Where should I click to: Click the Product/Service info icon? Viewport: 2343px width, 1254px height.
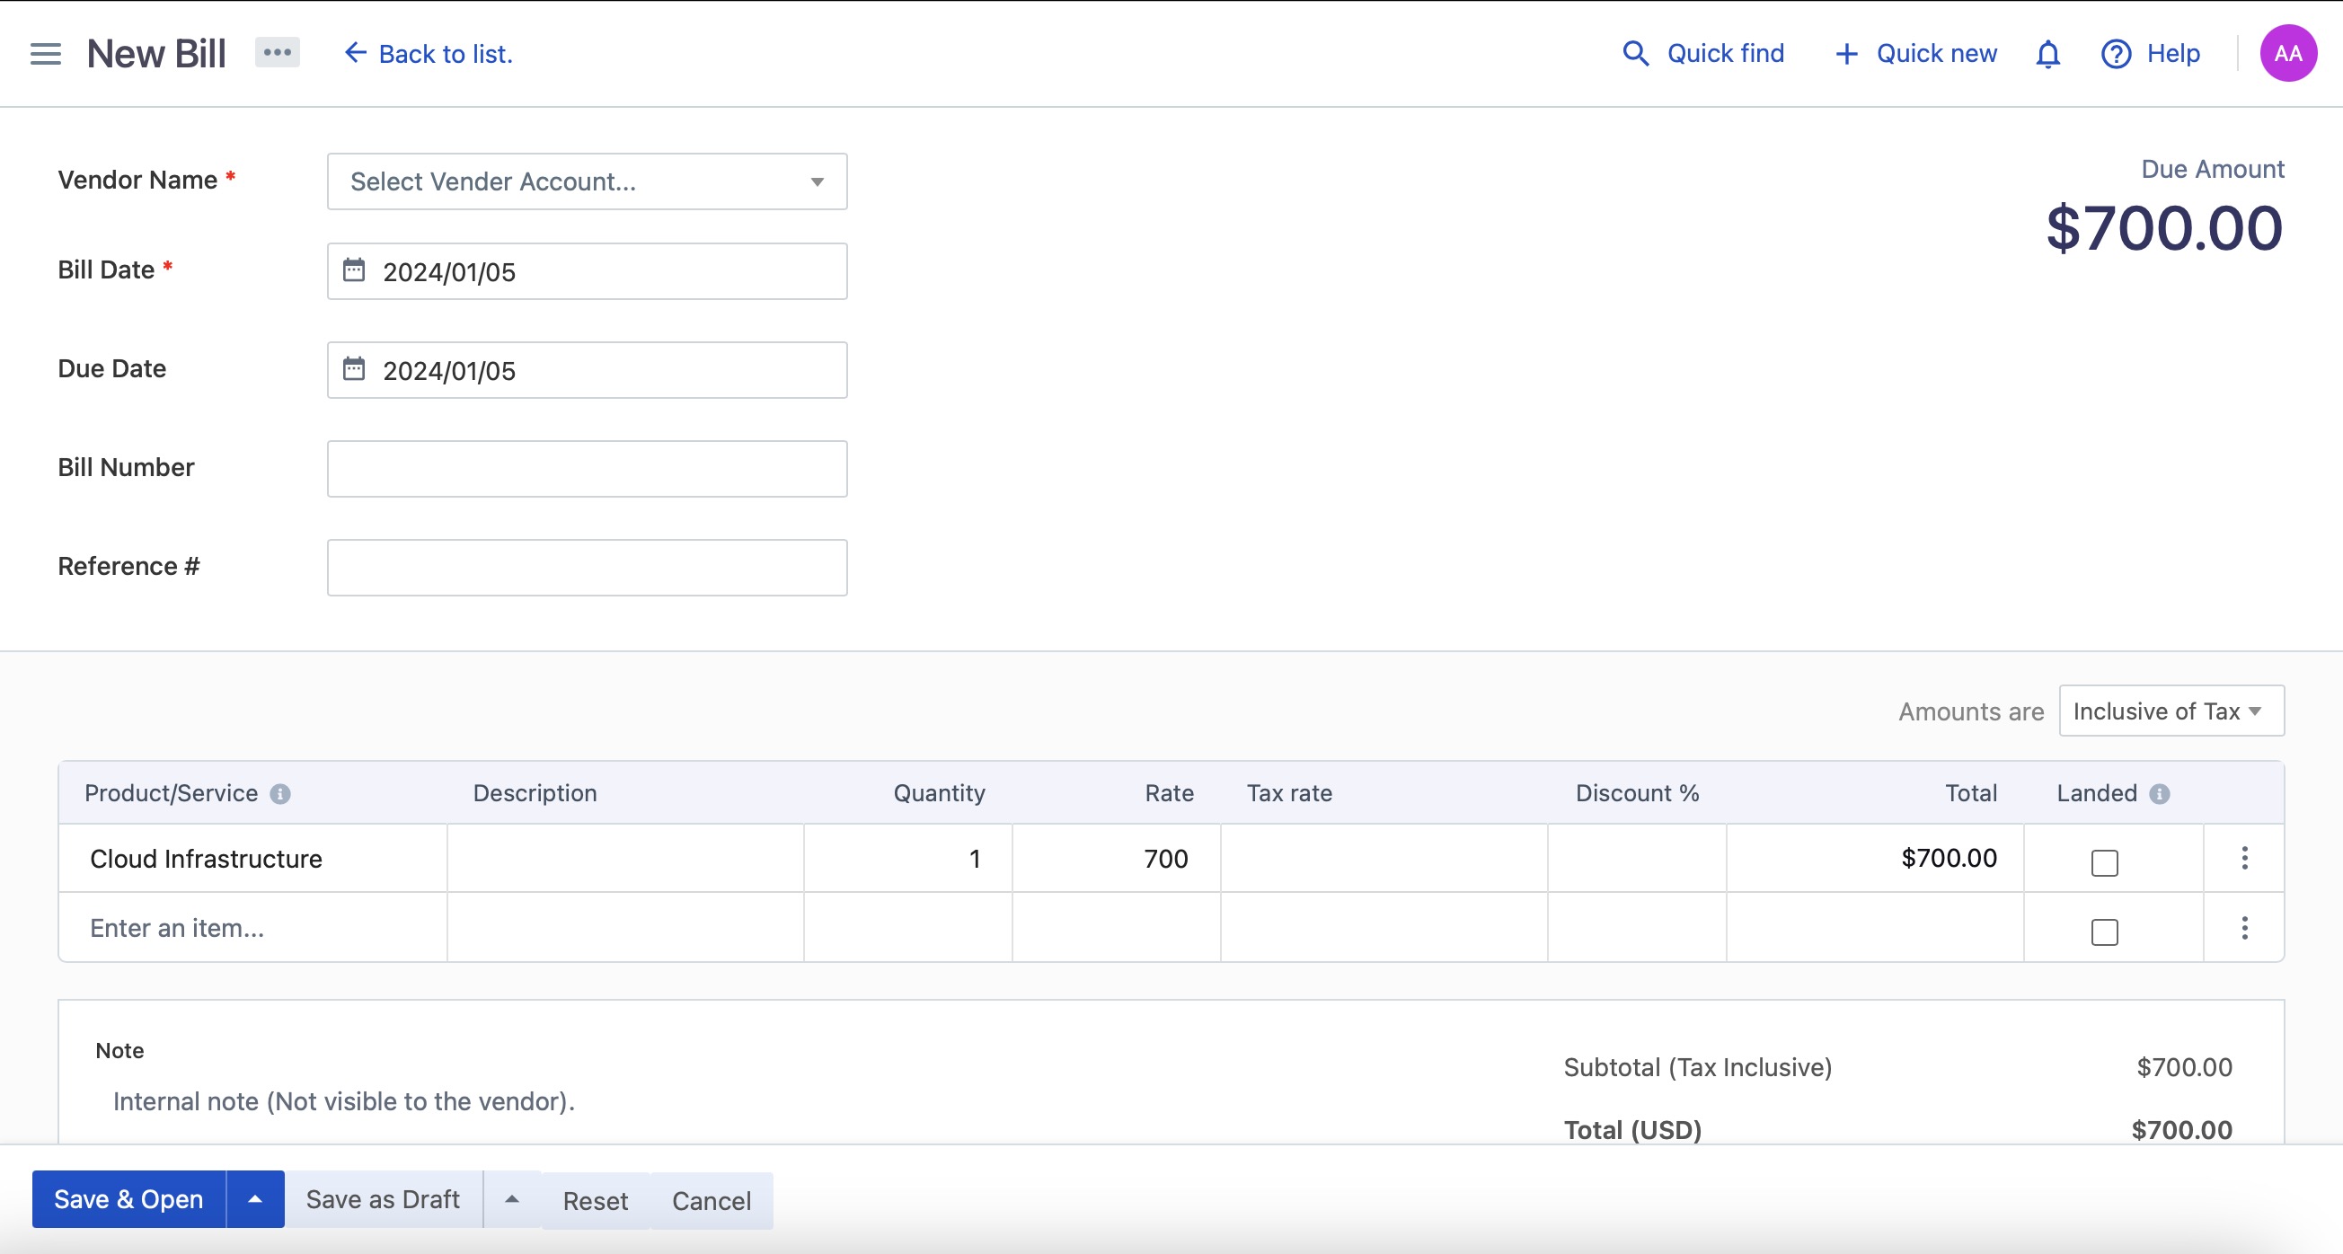coord(280,794)
